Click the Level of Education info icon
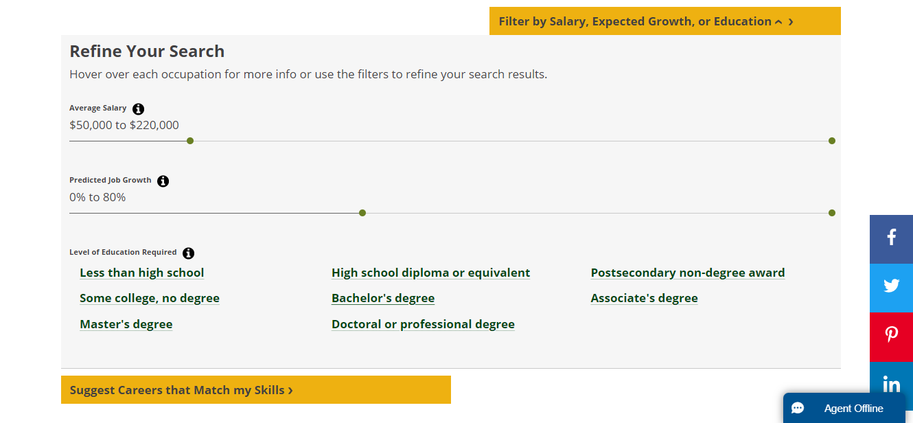913x423 pixels. 189,253
